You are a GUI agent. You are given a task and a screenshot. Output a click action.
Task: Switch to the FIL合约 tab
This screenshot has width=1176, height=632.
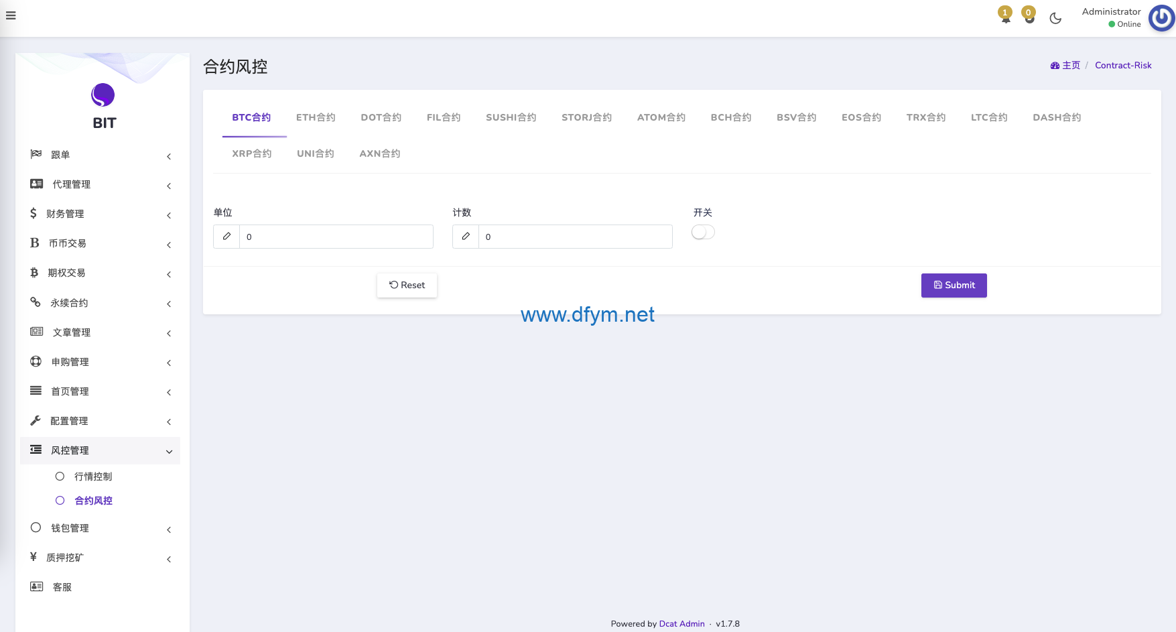coord(444,117)
